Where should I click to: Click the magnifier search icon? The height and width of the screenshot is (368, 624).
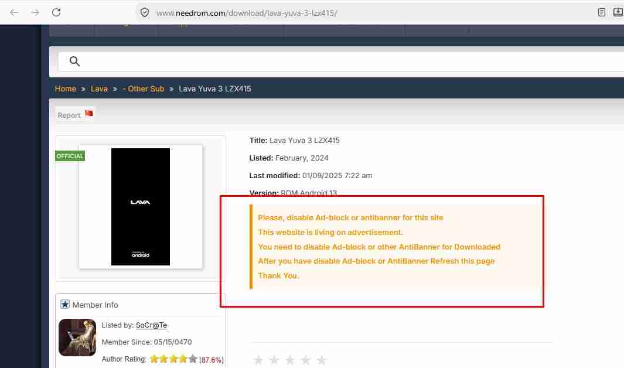(74, 62)
